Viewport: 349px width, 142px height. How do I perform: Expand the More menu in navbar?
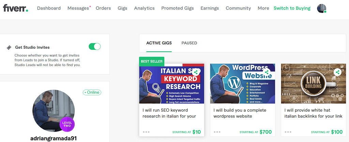[263, 8]
